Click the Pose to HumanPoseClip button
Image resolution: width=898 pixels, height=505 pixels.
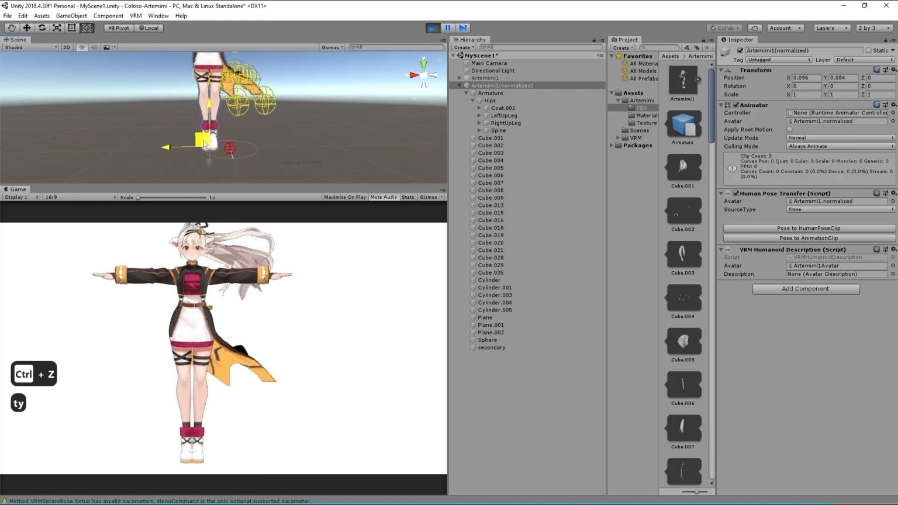click(808, 228)
